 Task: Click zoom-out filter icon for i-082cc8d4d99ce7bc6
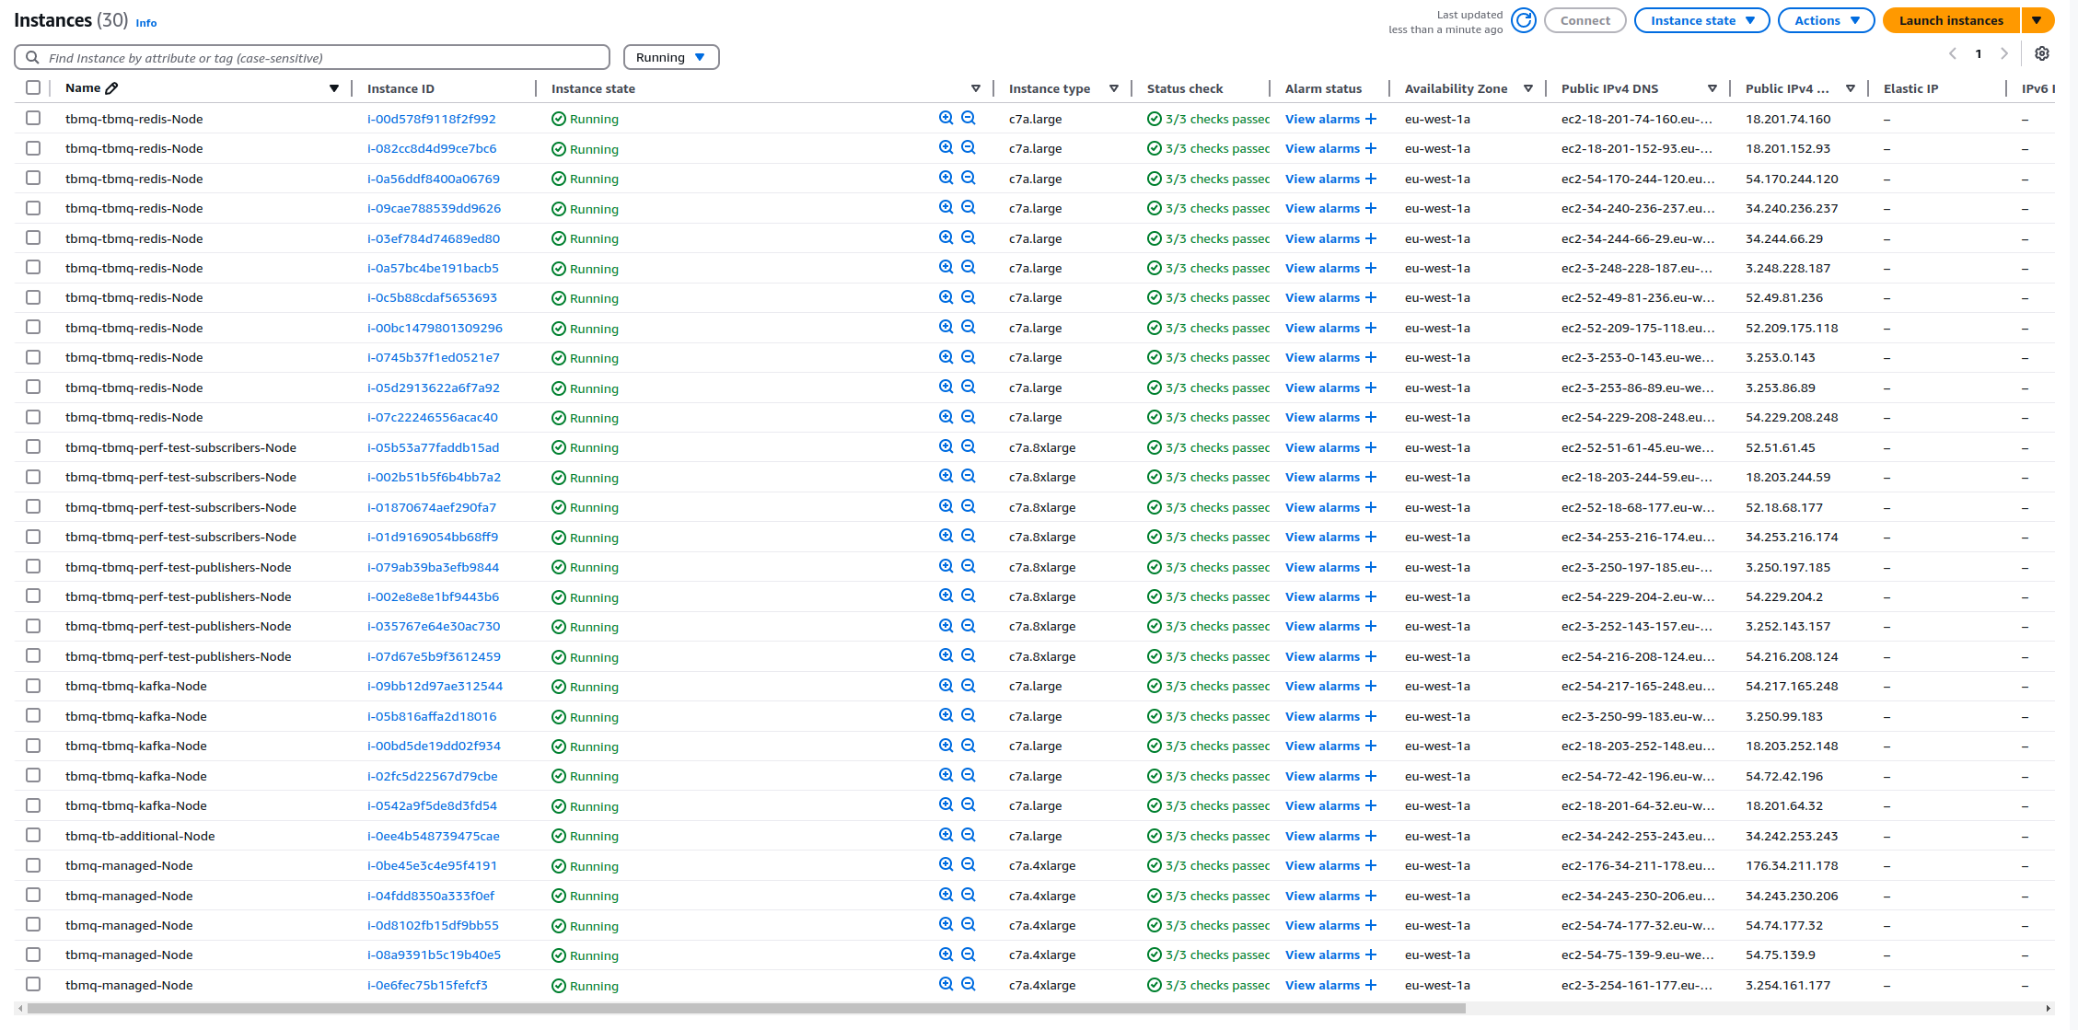pyautogui.click(x=969, y=147)
